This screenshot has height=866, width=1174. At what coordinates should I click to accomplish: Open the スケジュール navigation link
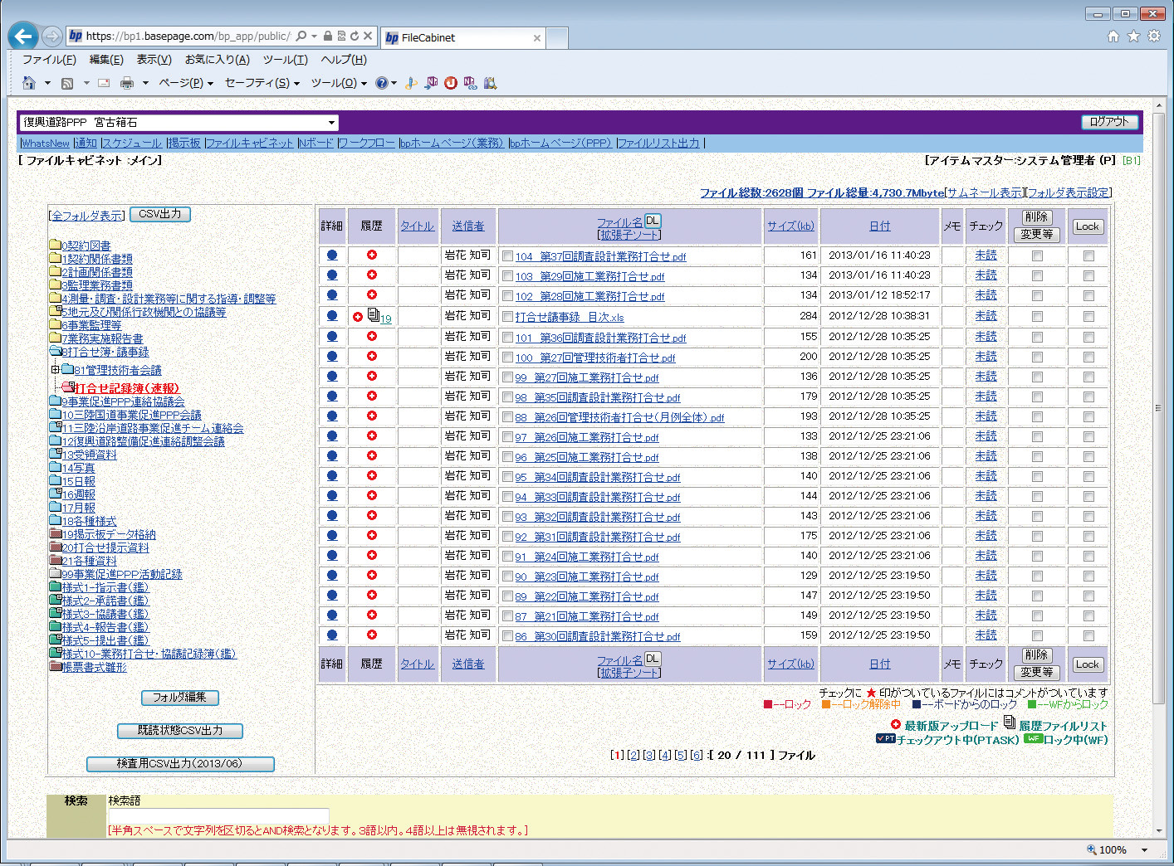click(x=133, y=143)
